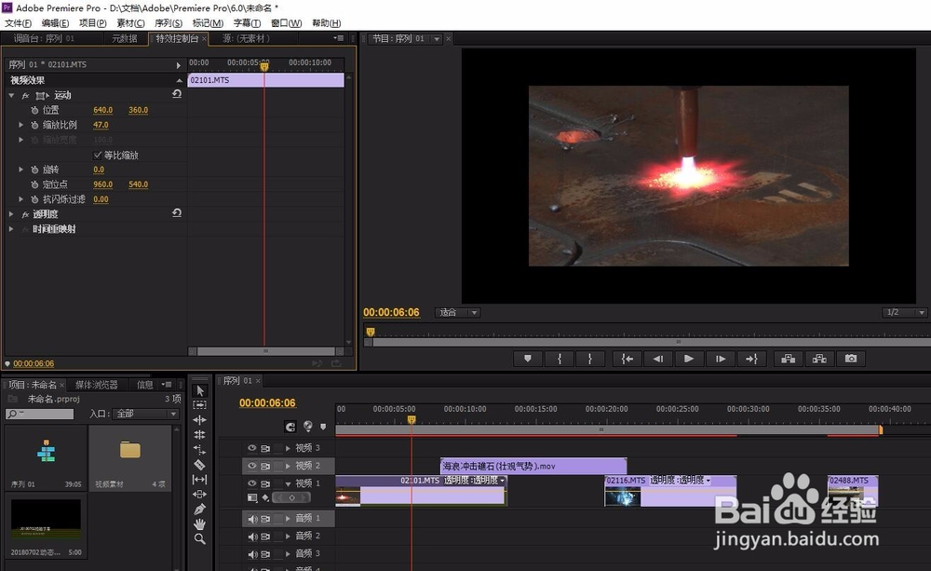Image resolution: width=931 pixels, height=571 pixels.
Task: Click the 位置 value 640.0
Action: point(102,110)
